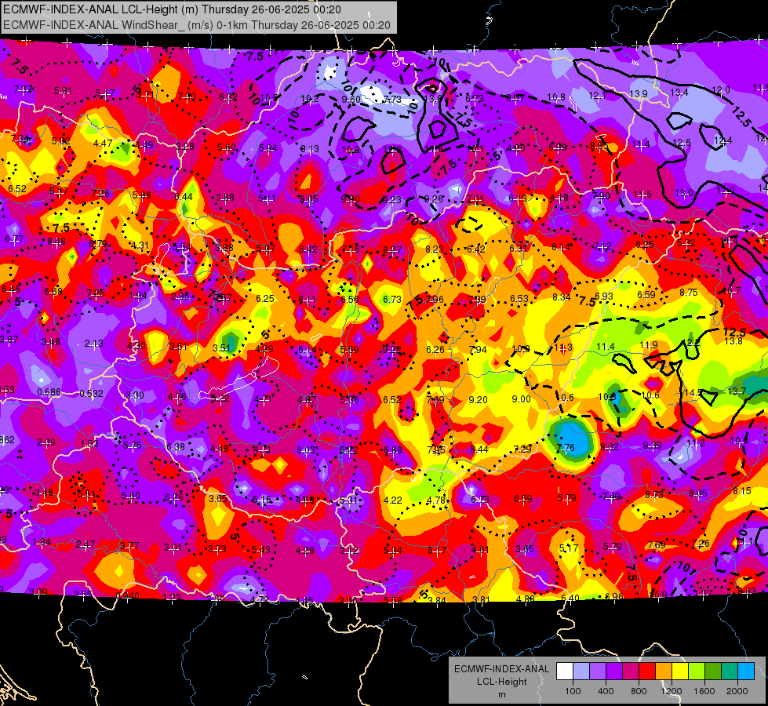Click the wind shear value 7.29
Viewport: 768px width, 706px height.
coord(522,449)
